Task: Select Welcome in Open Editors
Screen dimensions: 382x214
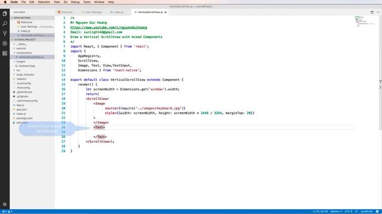Action: point(26,23)
